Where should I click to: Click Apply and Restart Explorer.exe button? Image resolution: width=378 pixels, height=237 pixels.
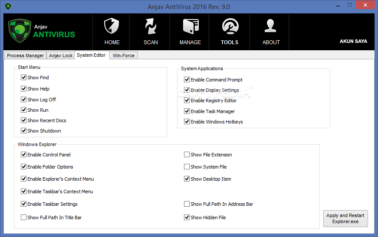(x=345, y=218)
